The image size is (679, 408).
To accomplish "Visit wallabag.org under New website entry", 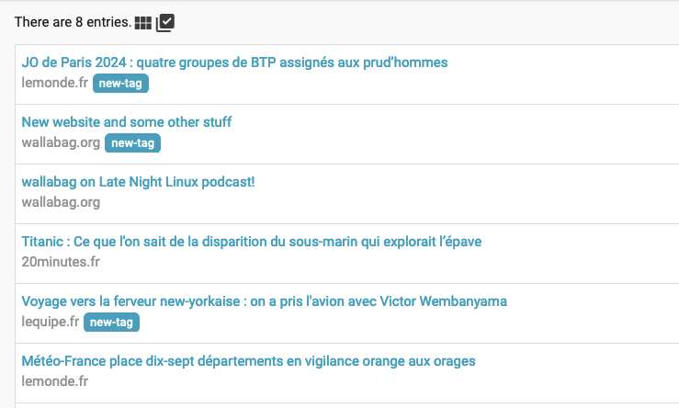I will 61,142.
